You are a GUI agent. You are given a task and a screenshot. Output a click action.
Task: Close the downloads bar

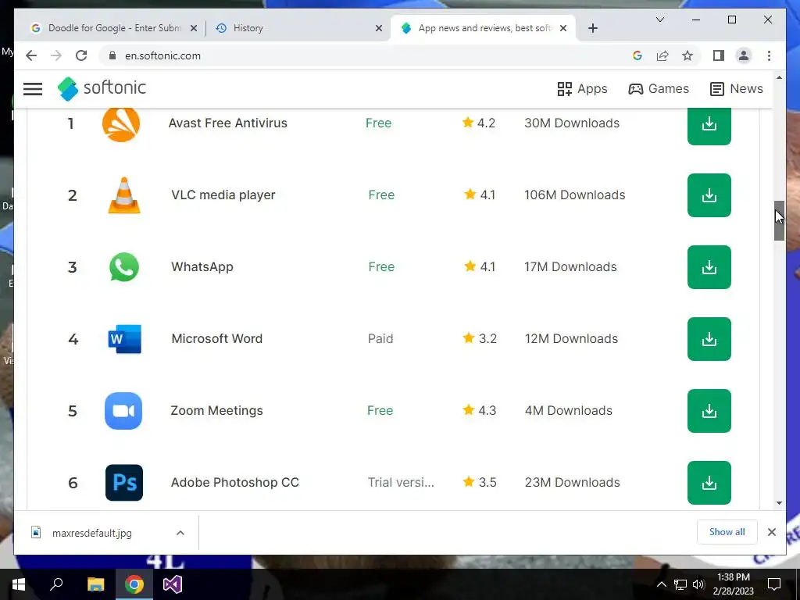click(x=771, y=532)
